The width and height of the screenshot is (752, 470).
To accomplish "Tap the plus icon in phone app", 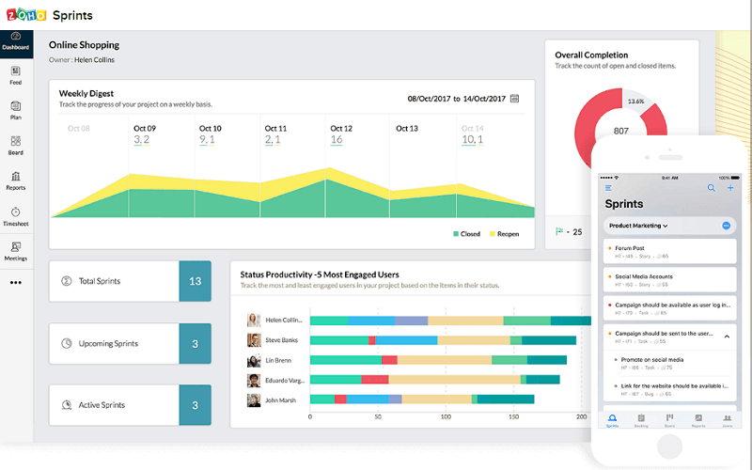I will pyautogui.click(x=730, y=188).
